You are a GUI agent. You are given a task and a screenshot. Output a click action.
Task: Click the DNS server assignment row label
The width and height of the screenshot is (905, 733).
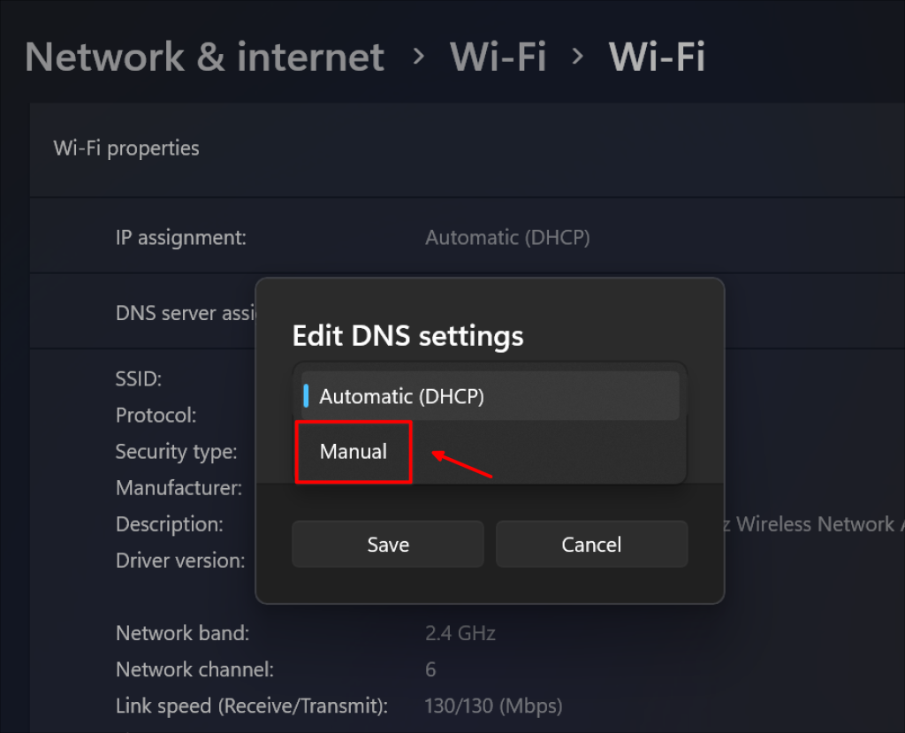186,313
